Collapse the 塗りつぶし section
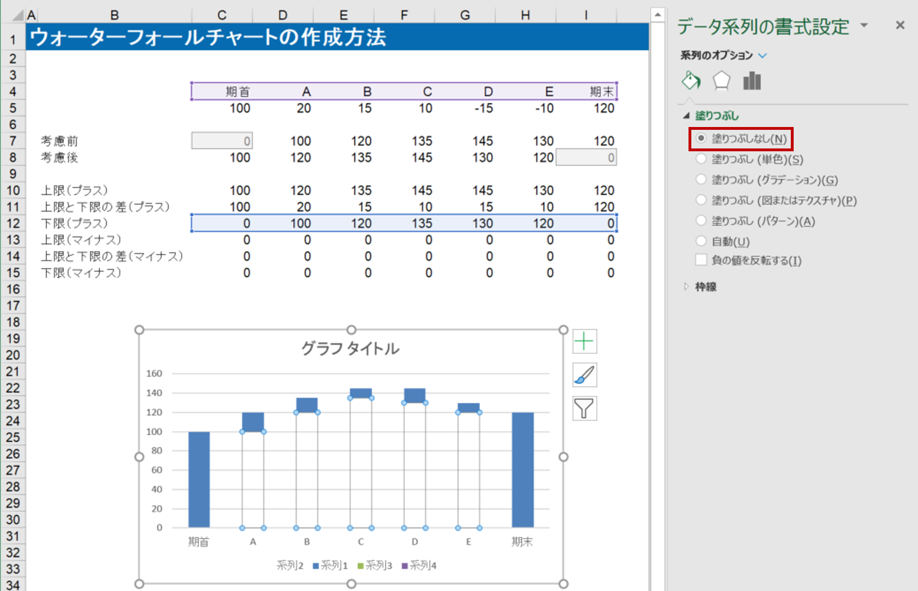The height and width of the screenshot is (591, 918). (x=687, y=116)
